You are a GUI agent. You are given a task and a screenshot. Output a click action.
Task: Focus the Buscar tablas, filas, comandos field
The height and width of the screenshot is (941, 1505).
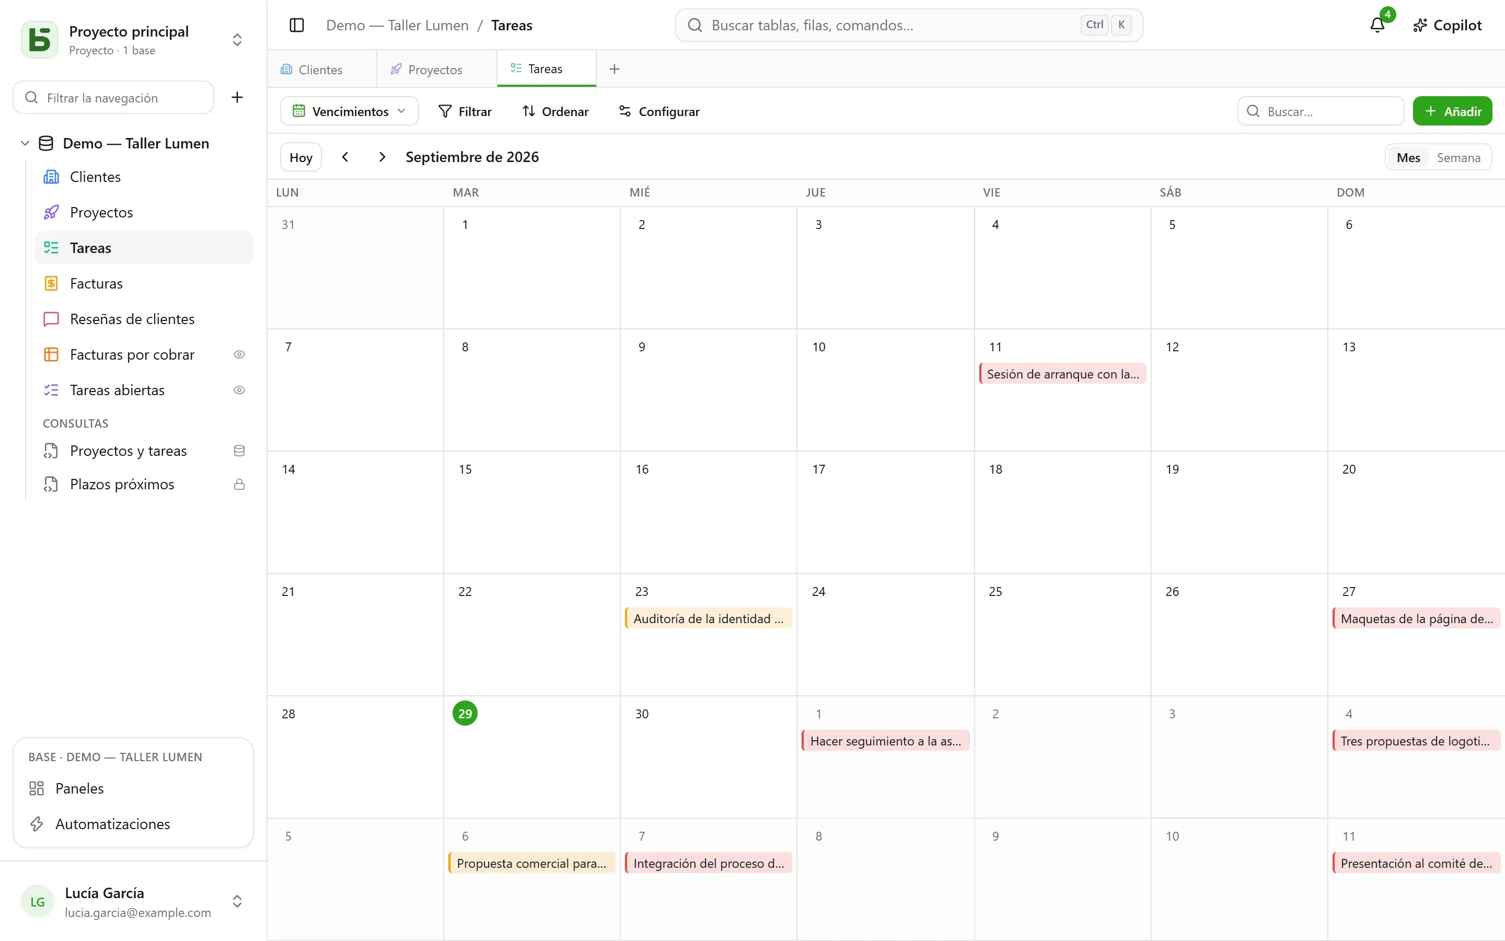click(909, 25)
